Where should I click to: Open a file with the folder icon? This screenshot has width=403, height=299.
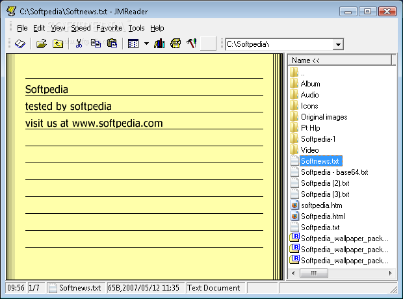click(42, 44)
